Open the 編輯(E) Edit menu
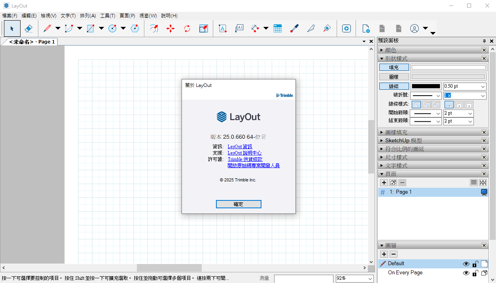This screenshot has height=283, width=496. click(x=29, y=16)
